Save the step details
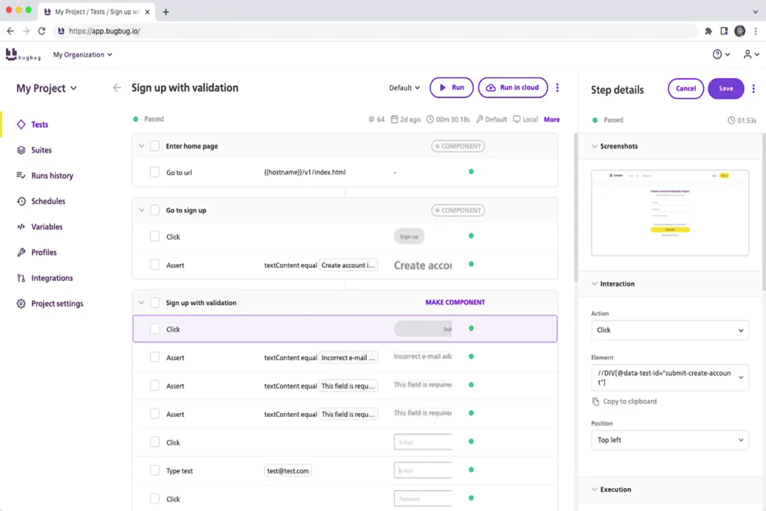 pos(726,89)
